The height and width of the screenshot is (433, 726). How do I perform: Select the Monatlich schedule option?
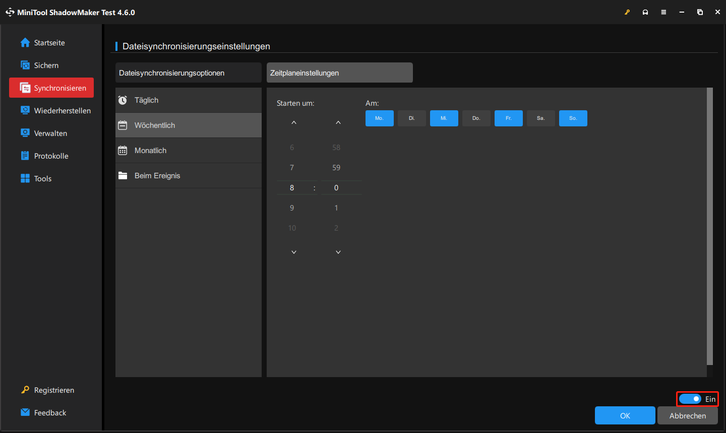click(189, 151)
